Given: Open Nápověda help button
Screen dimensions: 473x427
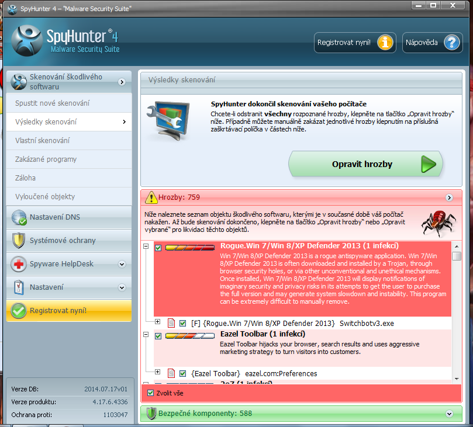Looking at the screenshot, I should 432,43.
